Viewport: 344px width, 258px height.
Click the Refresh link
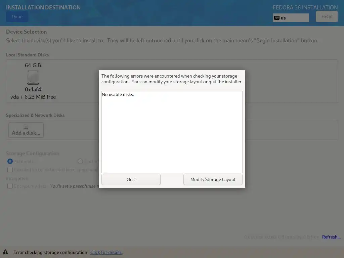pos(331,237)
